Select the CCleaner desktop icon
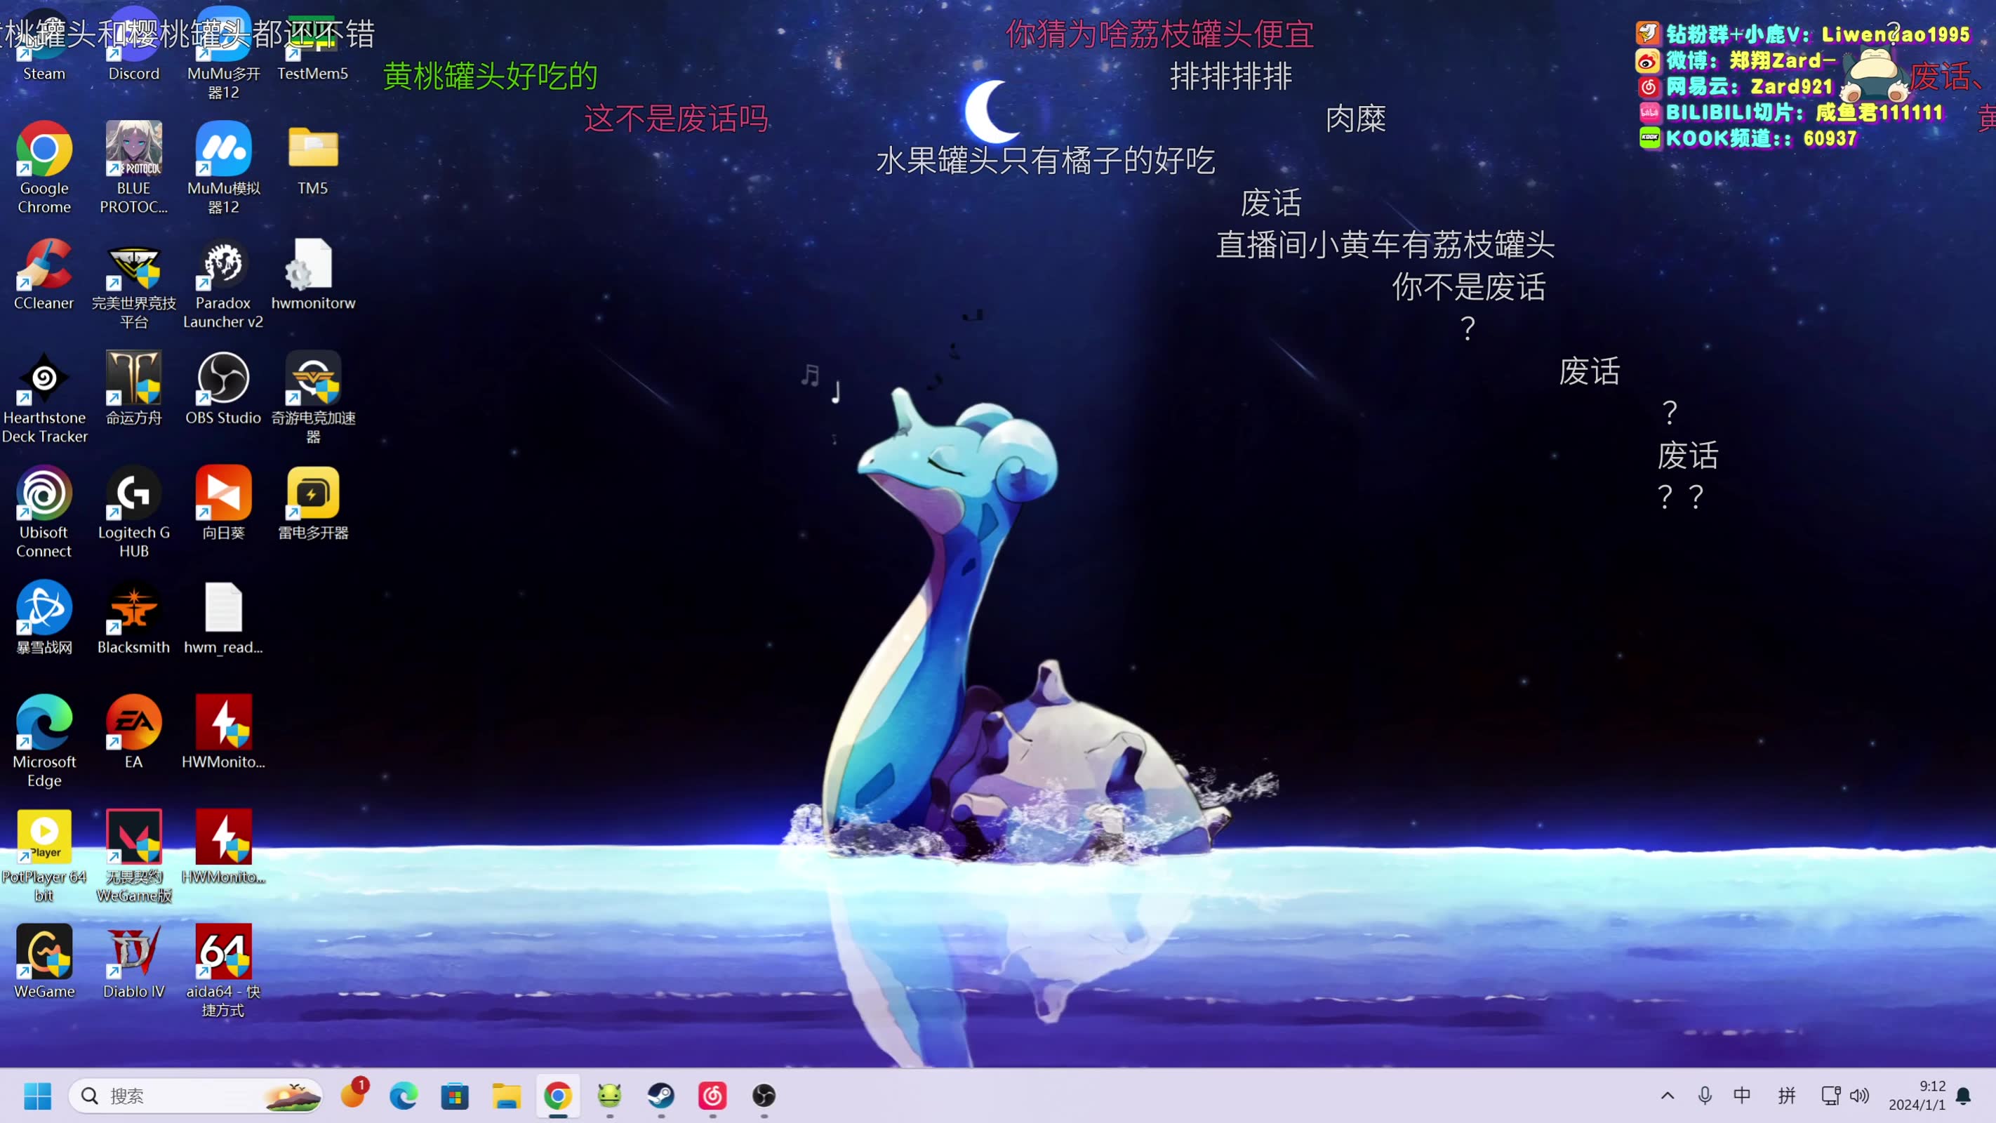The height and width of the screenshot is (1123, 1996). [44, 274]
